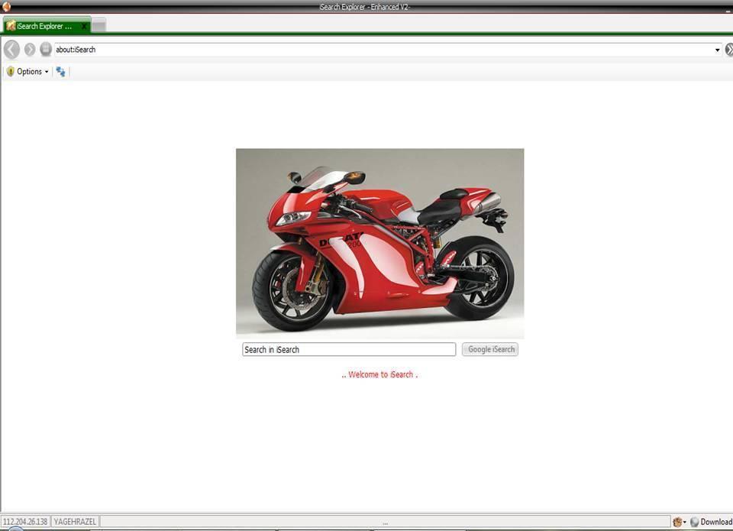
Task: Click the Google iSearch button
Action: point(490,349)
